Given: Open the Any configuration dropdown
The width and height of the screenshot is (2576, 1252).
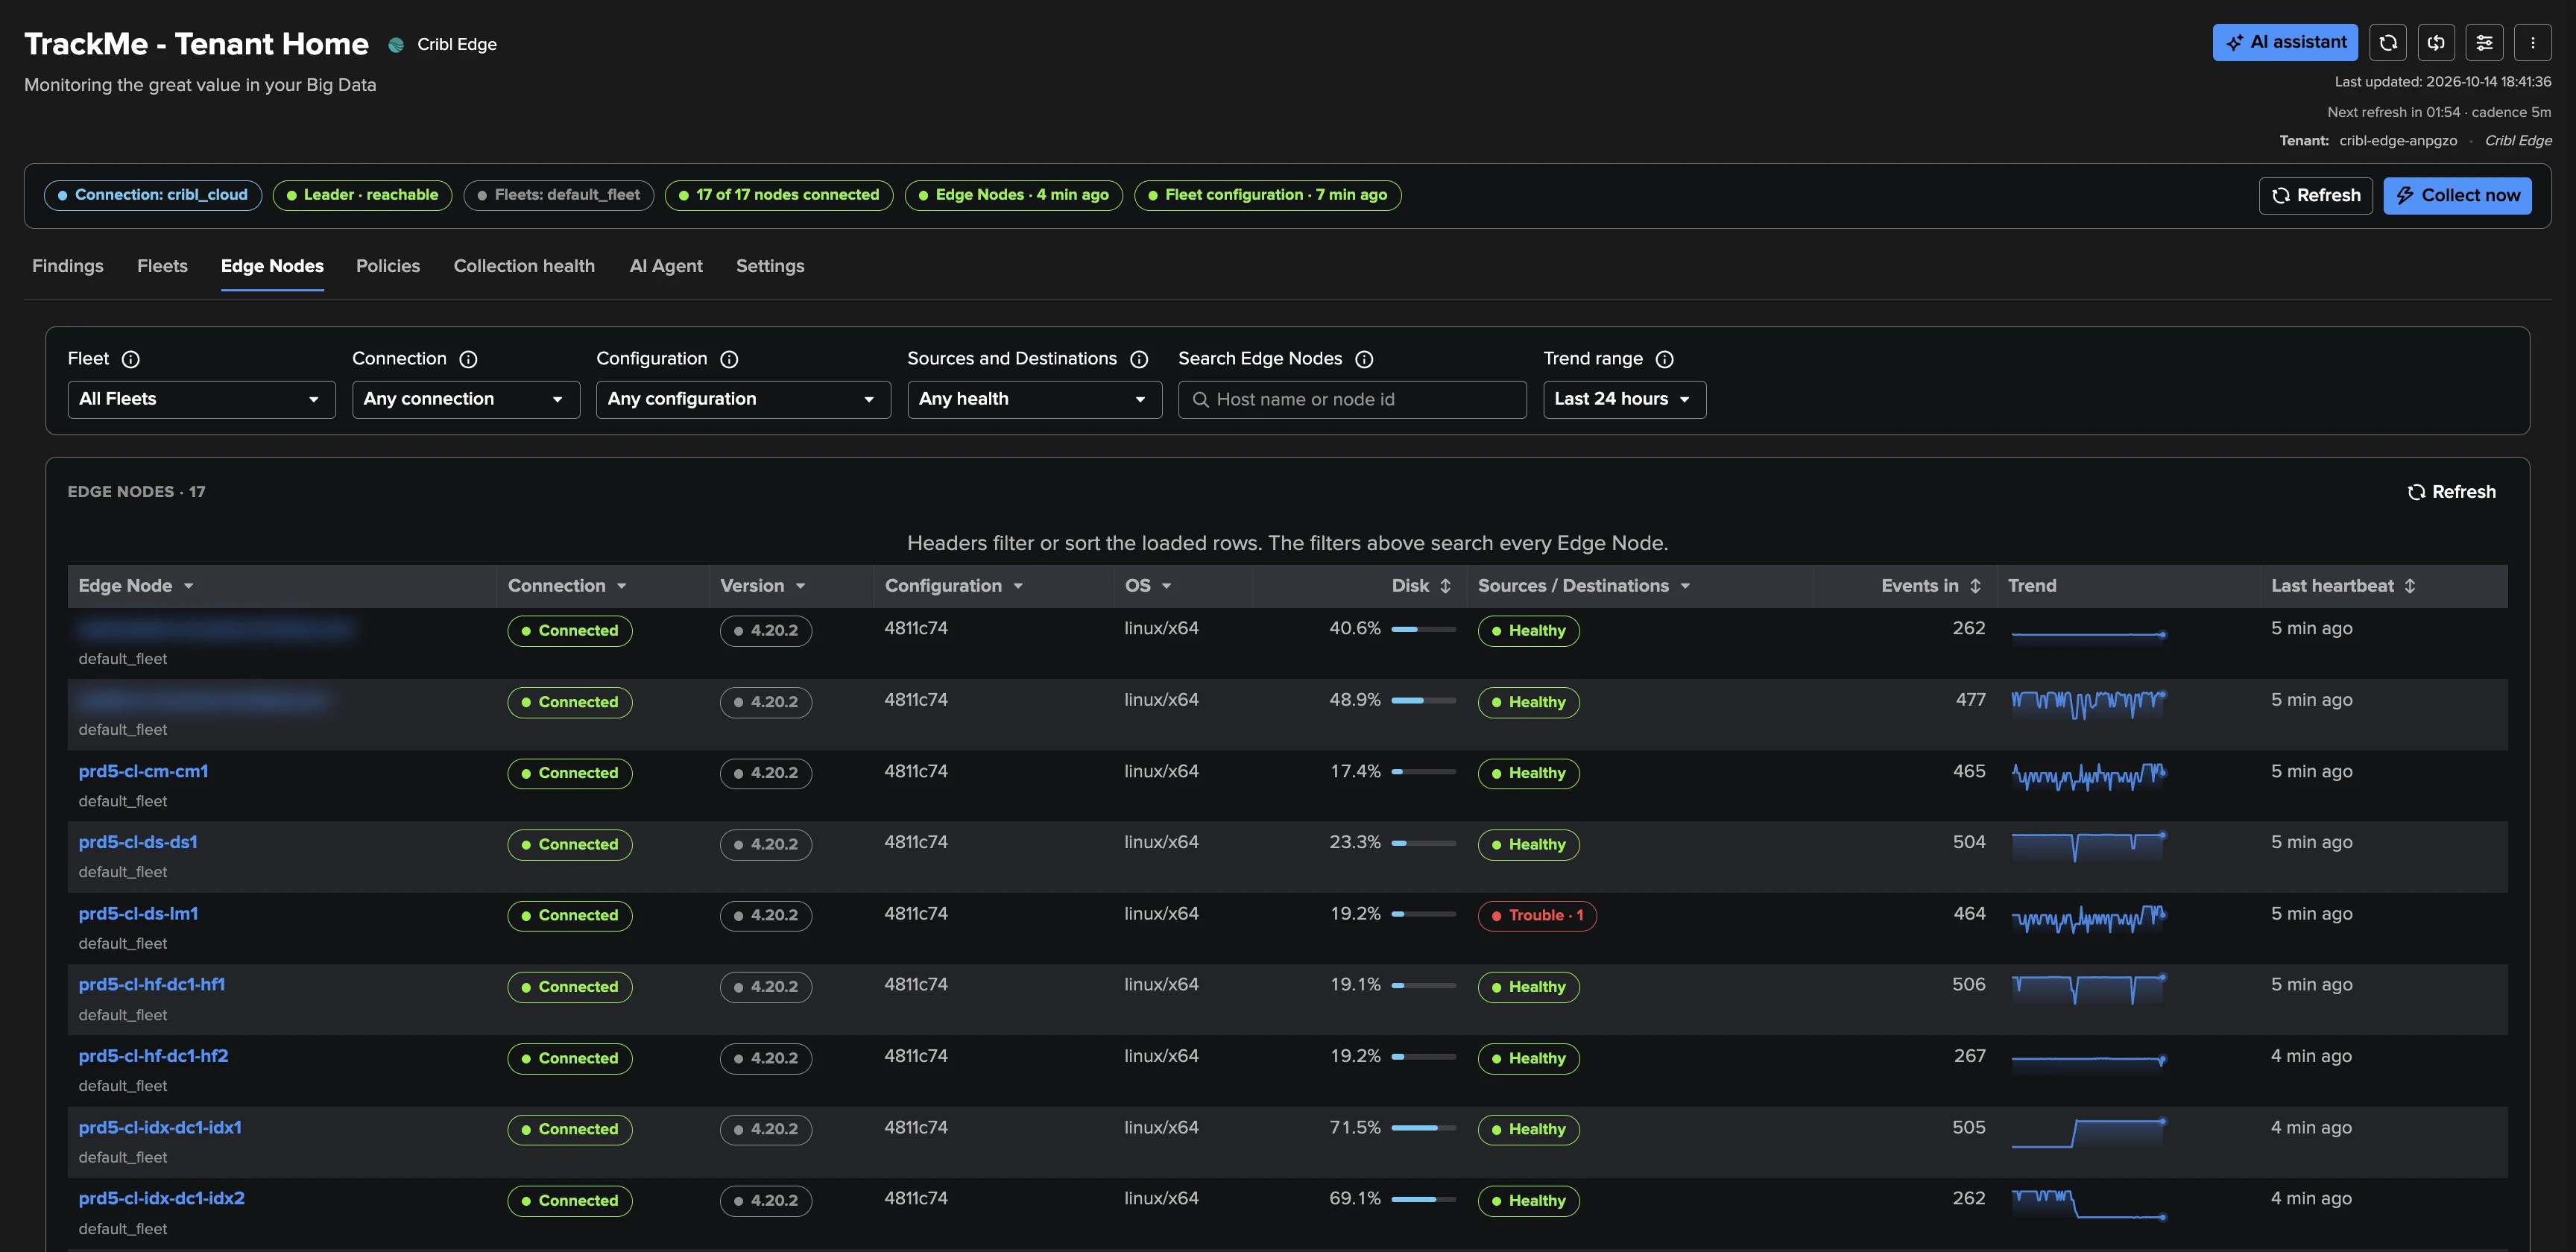Looking at the screenshot, I should [x=743, y=399].
